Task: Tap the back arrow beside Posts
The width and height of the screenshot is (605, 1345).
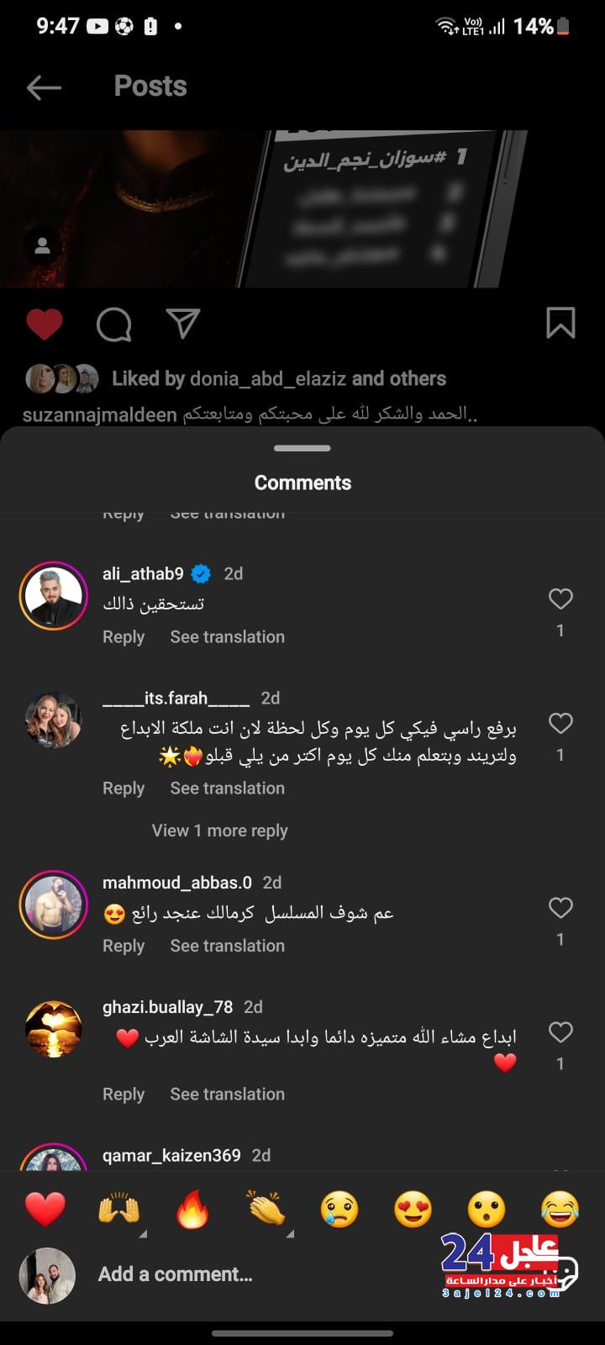Action: pyautogui.click(x=44, y=87)
